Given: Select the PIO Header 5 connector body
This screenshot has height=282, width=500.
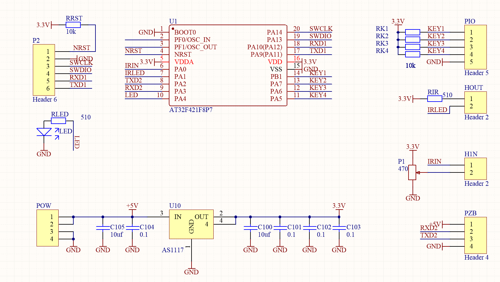Looking at the screenshot, I should (475, 47).
